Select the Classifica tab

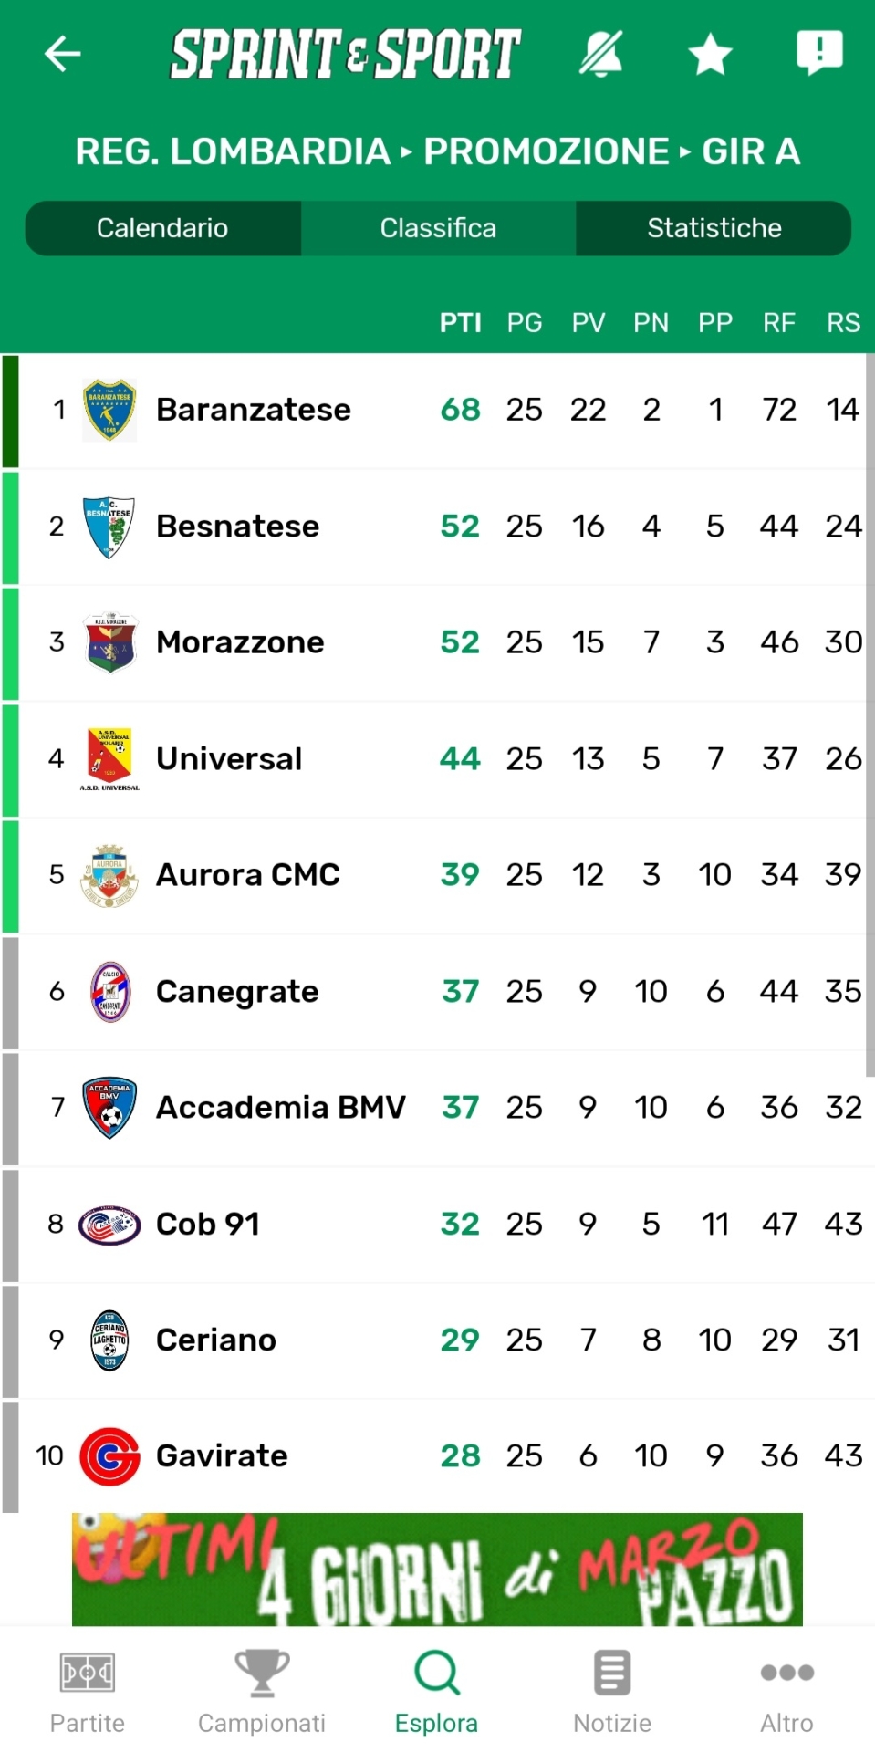[x=438, y=228]
